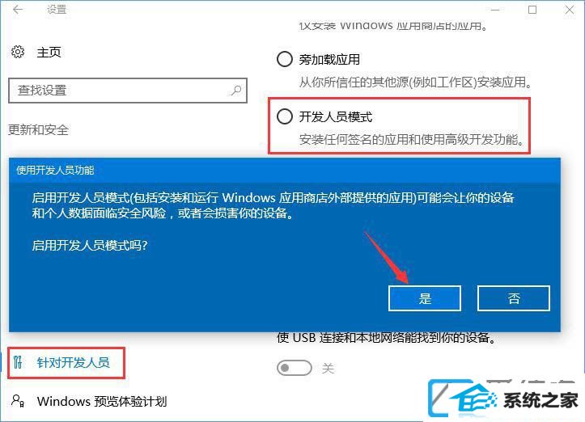
Task: Click the Windows 预览体验计划 person icon
Action: pos(18,401)
